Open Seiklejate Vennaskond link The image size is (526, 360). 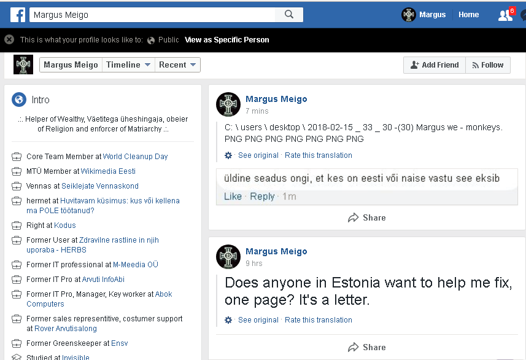100,186
